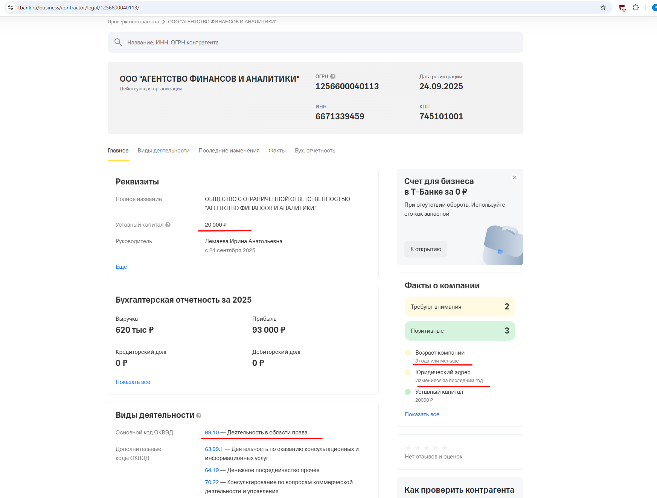Click the search magnifier icon

[x=118, y=42]
